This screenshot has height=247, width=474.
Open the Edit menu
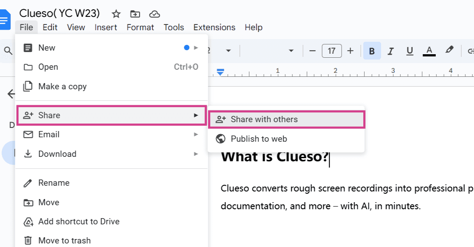pyautogui.click(x=50, y=27)
